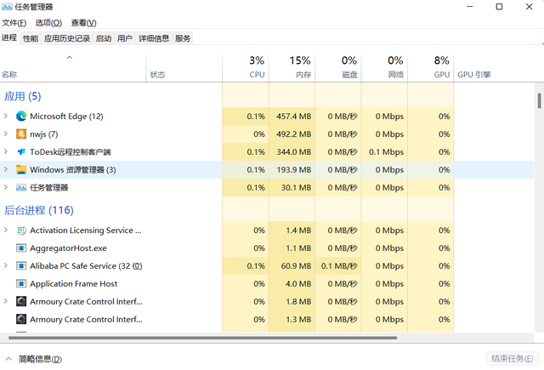Switch to the 启动 tab
Image resolution: width=544 pixels, height=370 pixels.
[x=104, y=38]
